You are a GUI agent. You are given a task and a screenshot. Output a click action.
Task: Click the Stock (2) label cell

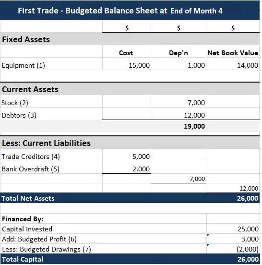tap(51, 103)
